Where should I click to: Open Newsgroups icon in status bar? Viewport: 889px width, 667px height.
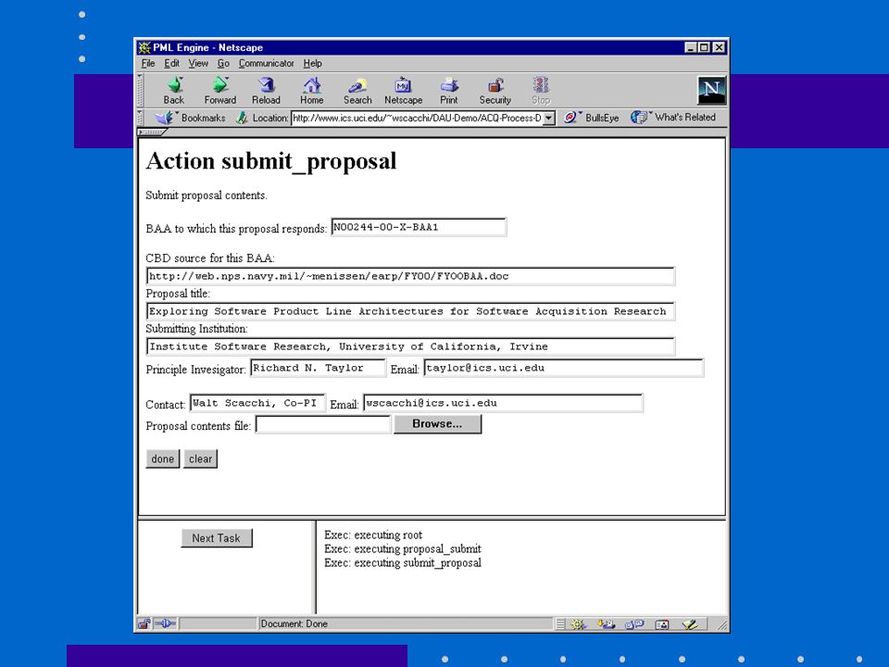[634, 624]
